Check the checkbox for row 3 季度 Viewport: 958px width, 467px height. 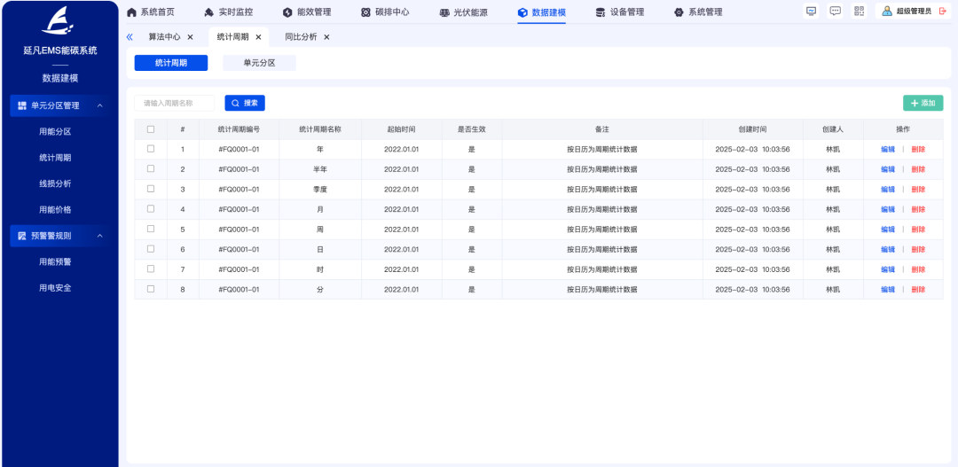coord(151,189)
